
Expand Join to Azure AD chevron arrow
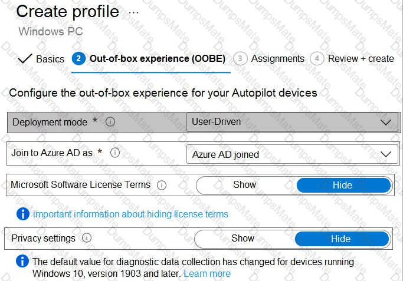(x=385, y=154)
